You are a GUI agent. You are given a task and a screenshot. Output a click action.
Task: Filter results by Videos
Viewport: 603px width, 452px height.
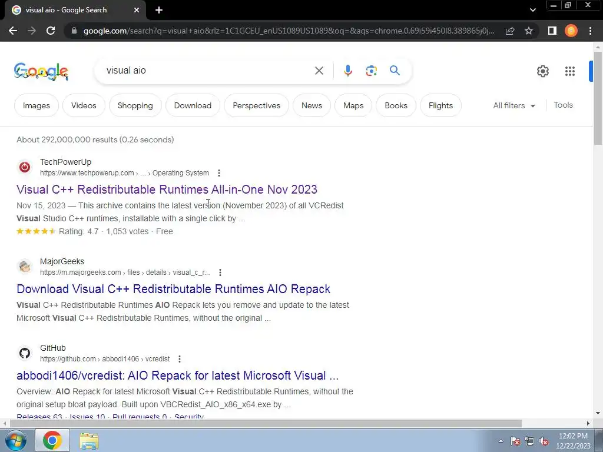click(84, 105)
